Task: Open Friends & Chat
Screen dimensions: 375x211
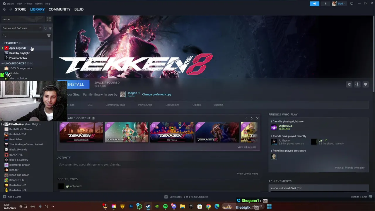Action: 362,197
